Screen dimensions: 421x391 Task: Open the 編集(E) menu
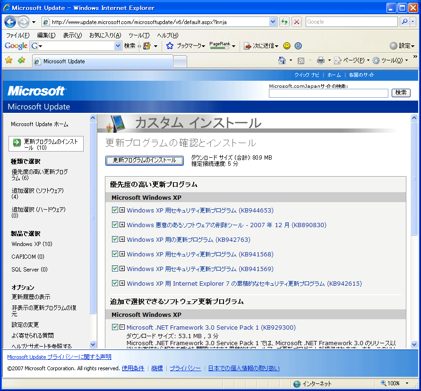click(46, 35)
